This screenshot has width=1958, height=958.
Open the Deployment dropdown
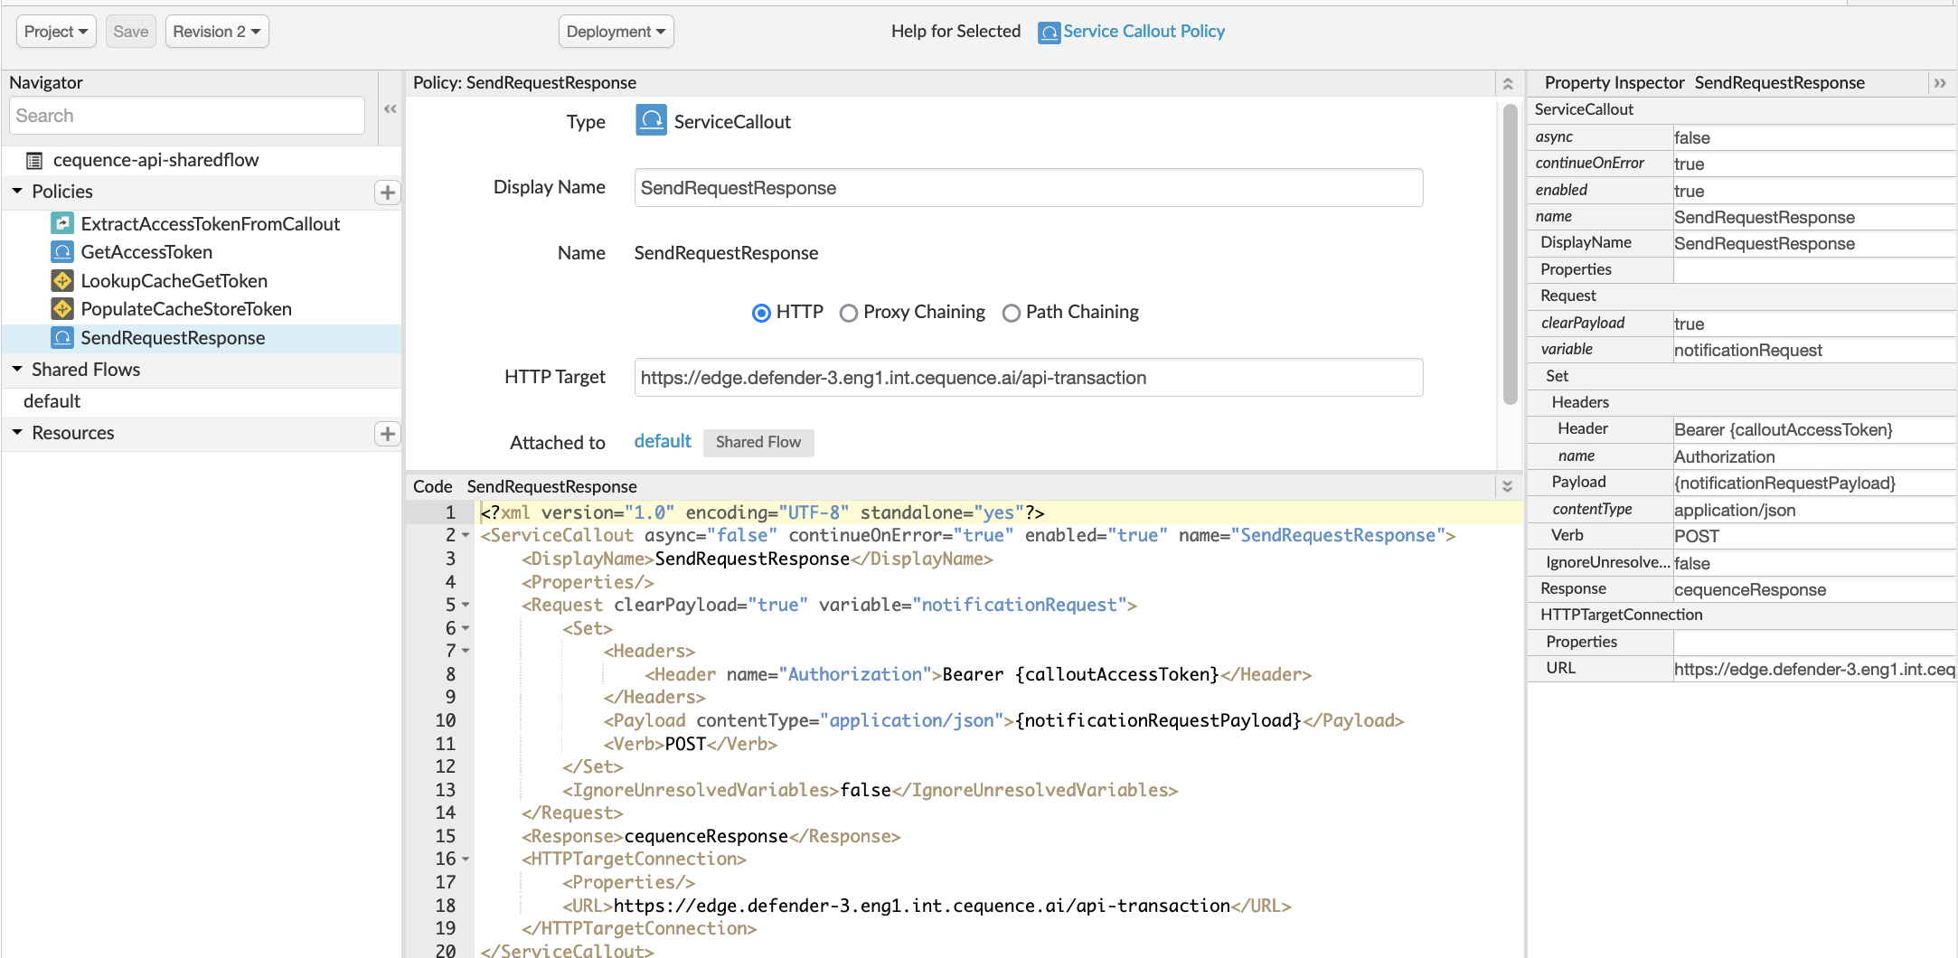[x=616, y=31]
